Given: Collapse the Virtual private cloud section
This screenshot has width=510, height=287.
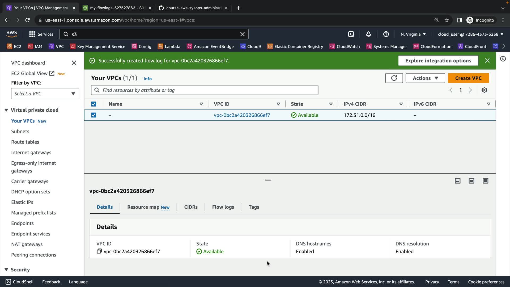Looking at the screenshot, I should tap(6, 110).
